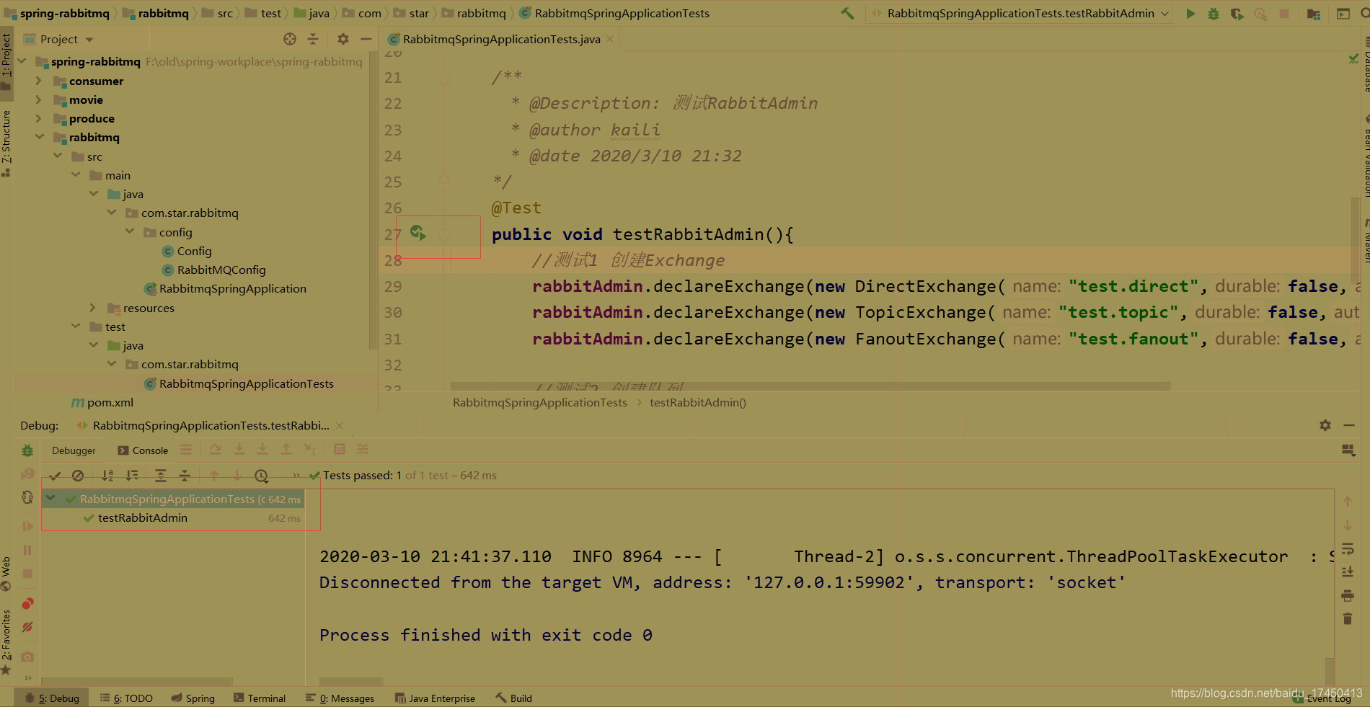Switch to the Debugger tab
The height and width of the screenshot is (707, 1370).
click(x=74, y=450)
